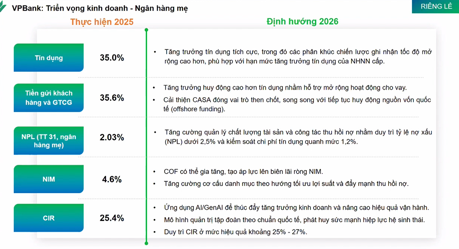
Task: Click the Tiền gửi khách hàng và GTCG box
Action: [x=49, y=98]
